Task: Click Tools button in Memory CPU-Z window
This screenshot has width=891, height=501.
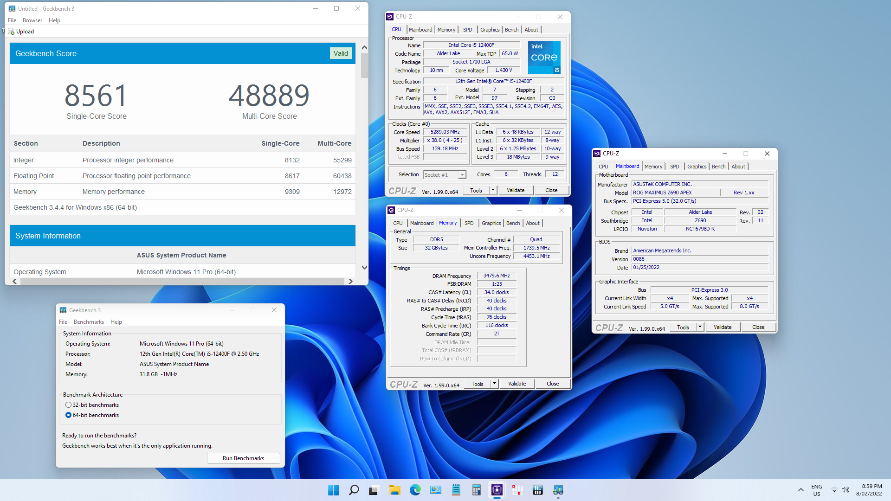Action: [478, 384]
